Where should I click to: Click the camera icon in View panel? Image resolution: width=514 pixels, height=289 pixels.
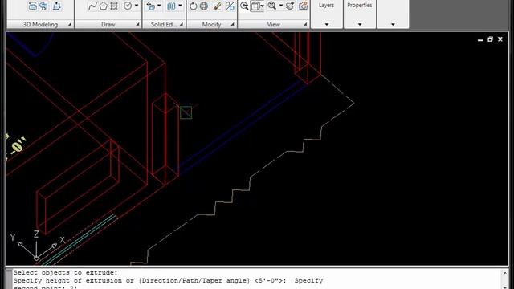pyautogui.click(x=303, y=6)
